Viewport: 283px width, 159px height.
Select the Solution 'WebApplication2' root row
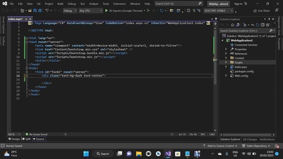tap(249, 36)
